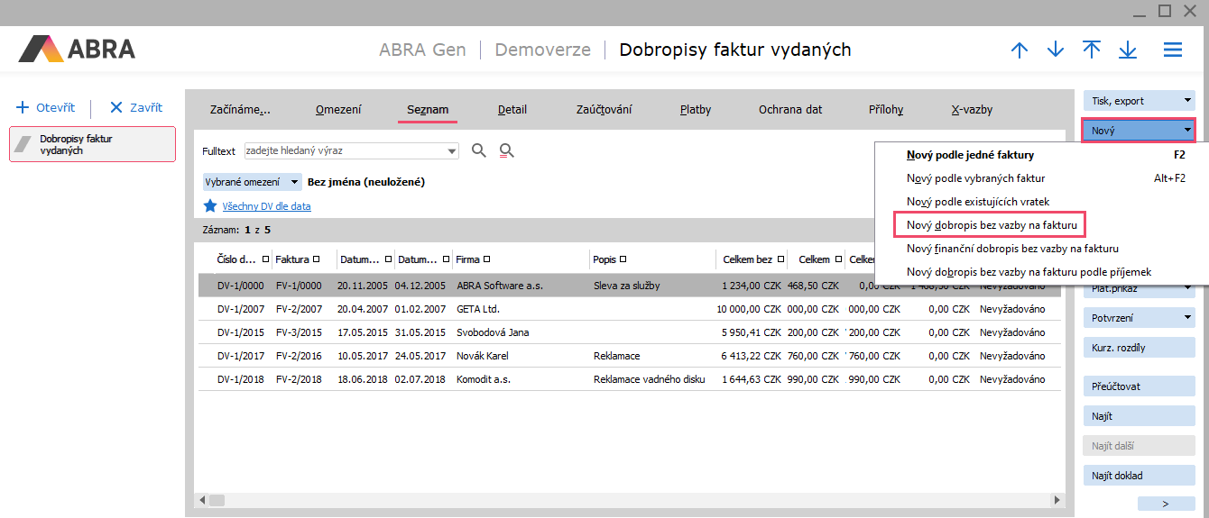Expand the Tisk, export dropdown

1139,100
